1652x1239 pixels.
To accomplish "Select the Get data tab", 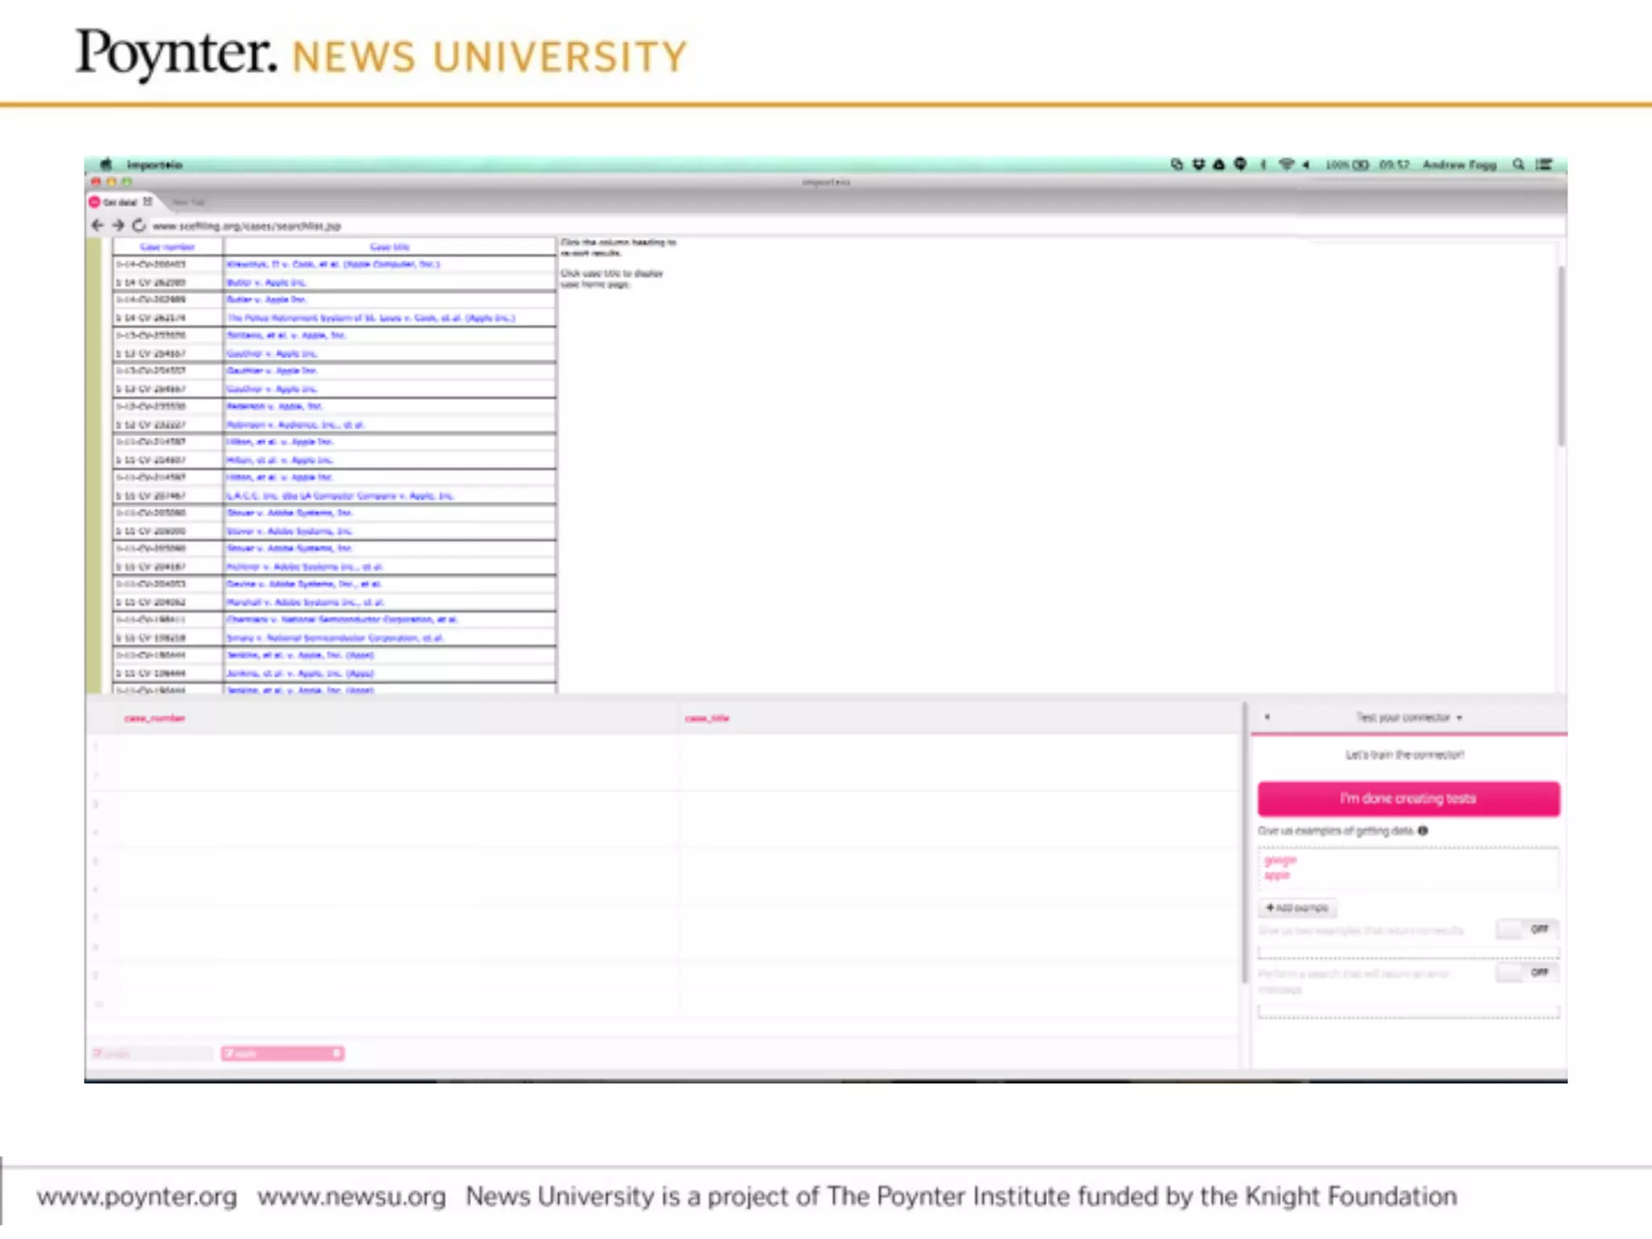I will (120, 202).
